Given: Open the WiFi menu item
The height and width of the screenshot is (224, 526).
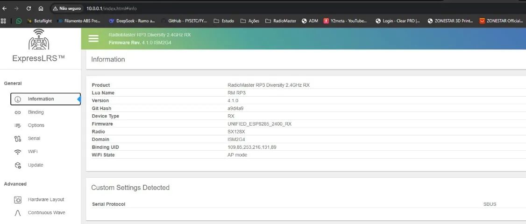Looking at the screenshot, I should tap(33, 152).
